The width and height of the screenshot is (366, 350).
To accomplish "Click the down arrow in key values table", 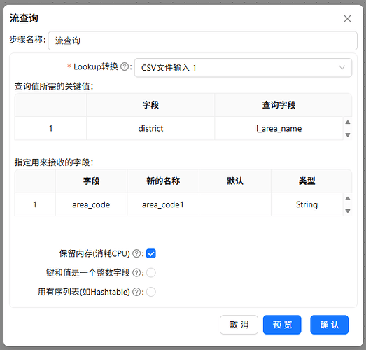I will (348, 134).
